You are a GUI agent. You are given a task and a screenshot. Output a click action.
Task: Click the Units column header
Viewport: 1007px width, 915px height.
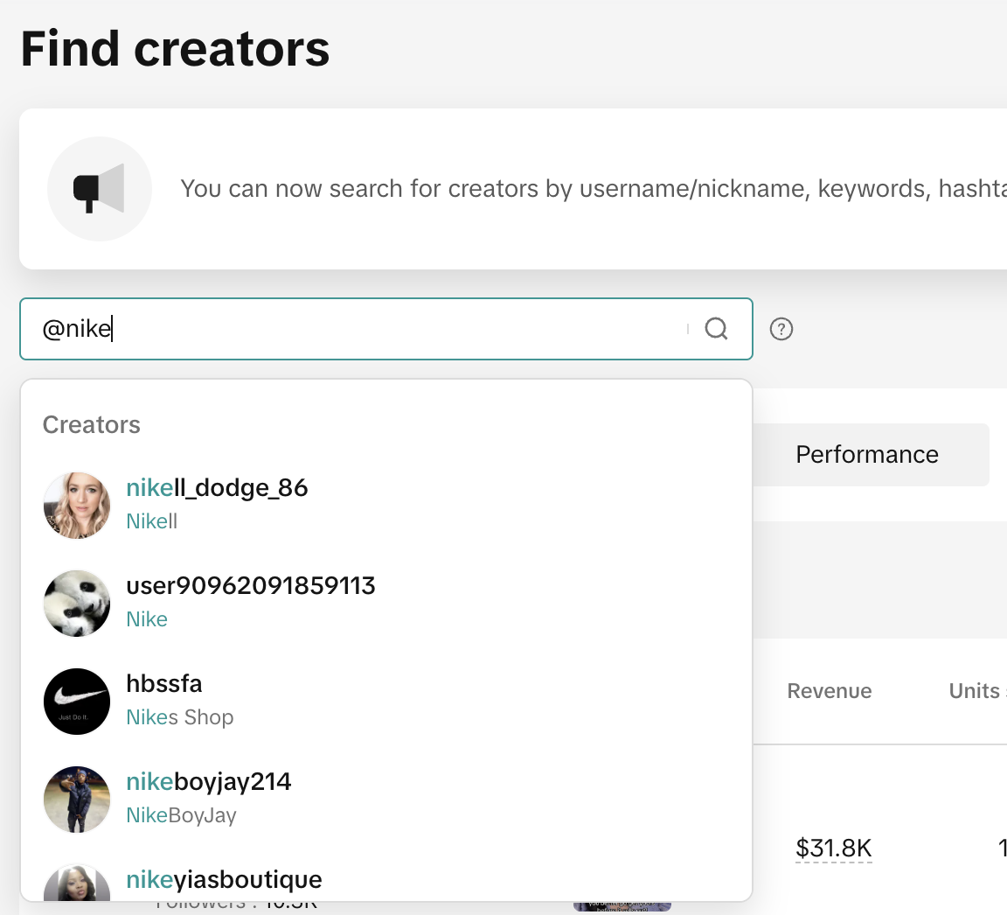(x=974, y=691)
